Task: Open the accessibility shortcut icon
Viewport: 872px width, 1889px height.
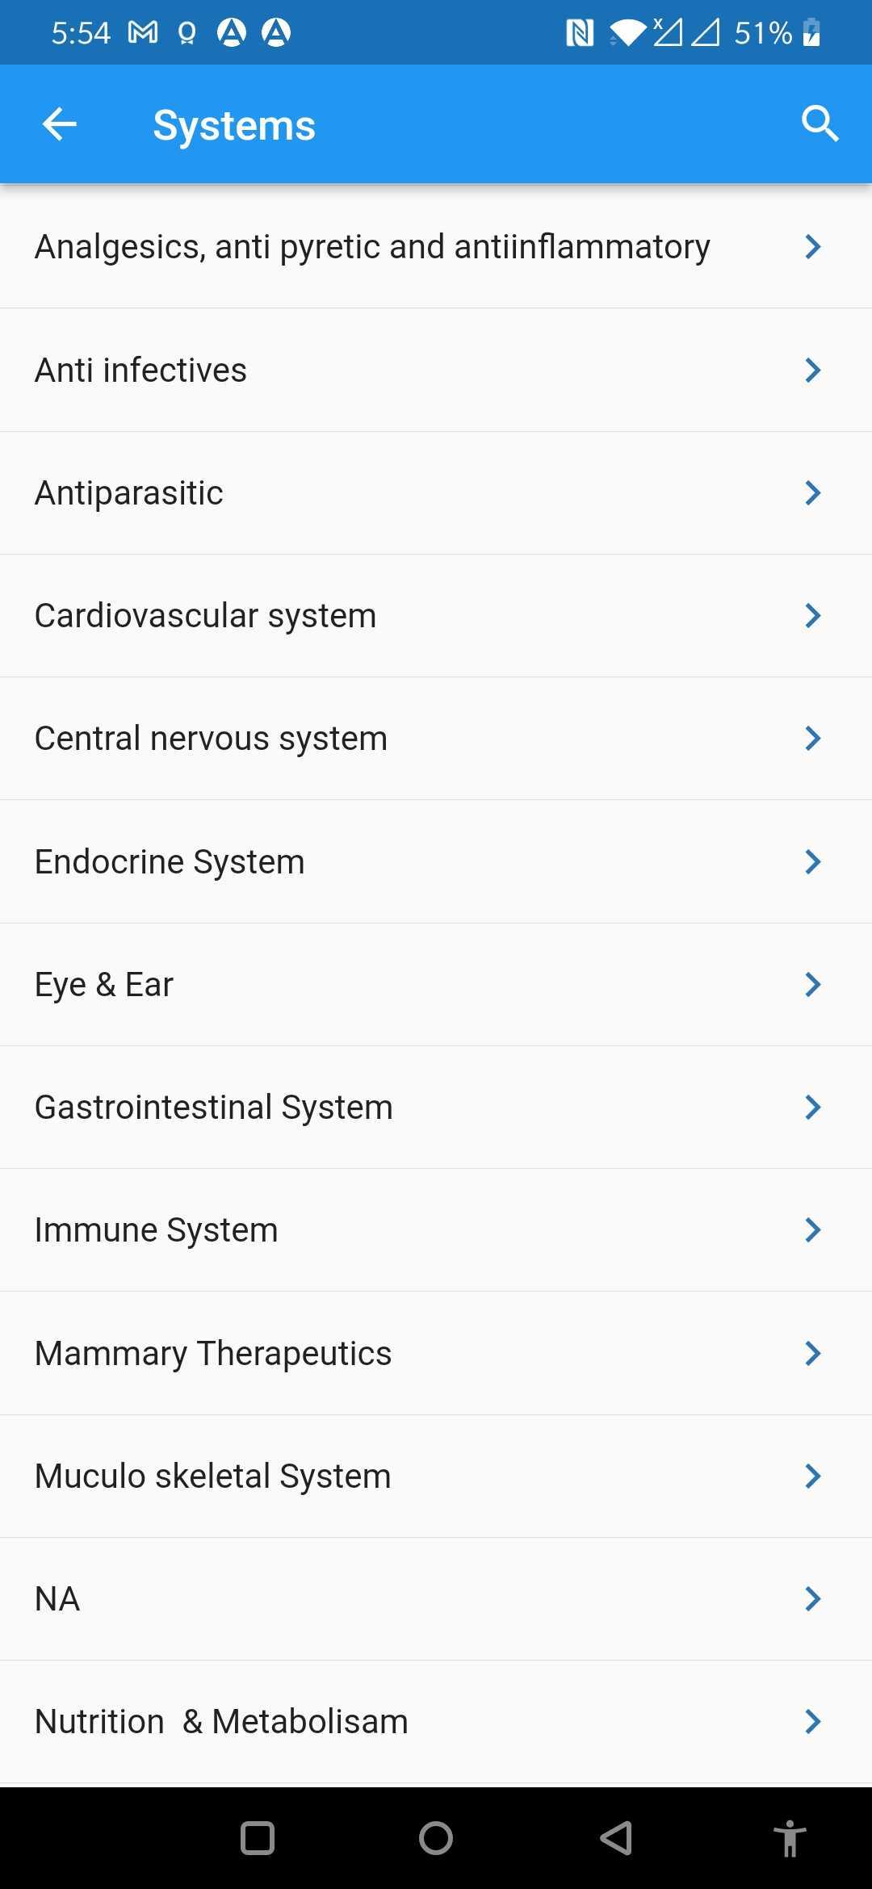Action: click(x=790, y=1838)
